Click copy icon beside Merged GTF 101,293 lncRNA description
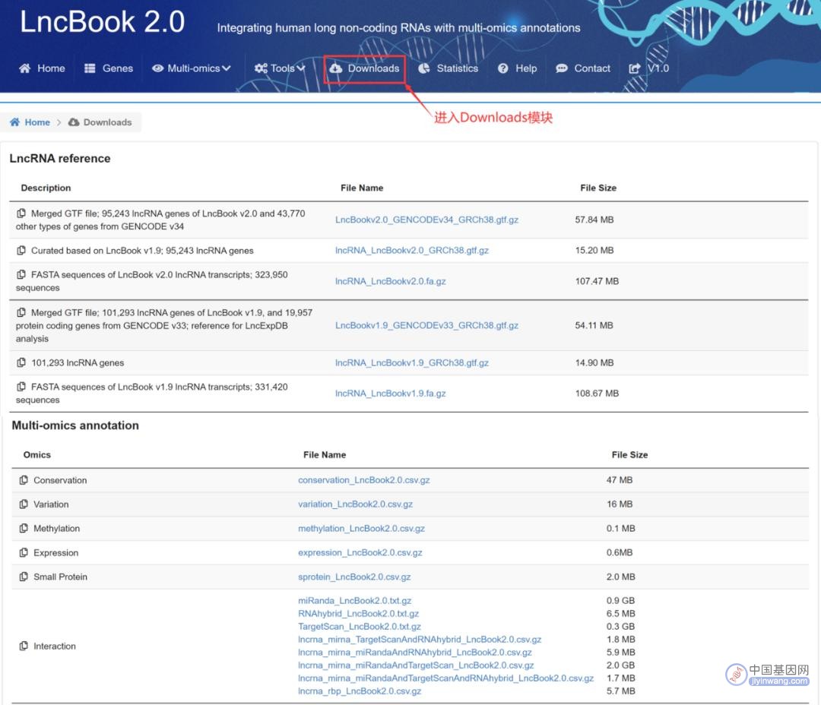 [x=21, y=312]
